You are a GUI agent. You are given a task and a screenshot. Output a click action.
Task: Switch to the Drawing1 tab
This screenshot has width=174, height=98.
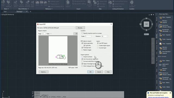(x=20, y=11)
